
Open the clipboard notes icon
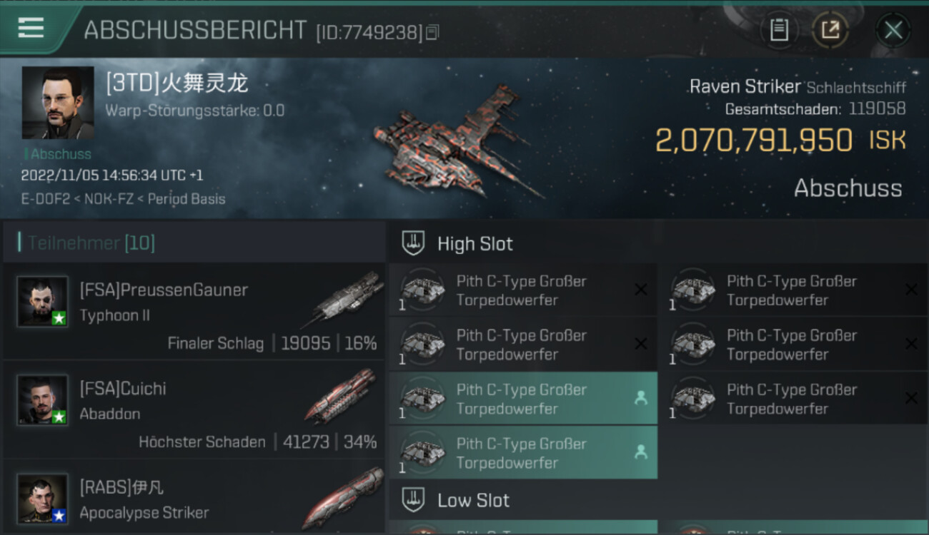click(x=779, y=30)
